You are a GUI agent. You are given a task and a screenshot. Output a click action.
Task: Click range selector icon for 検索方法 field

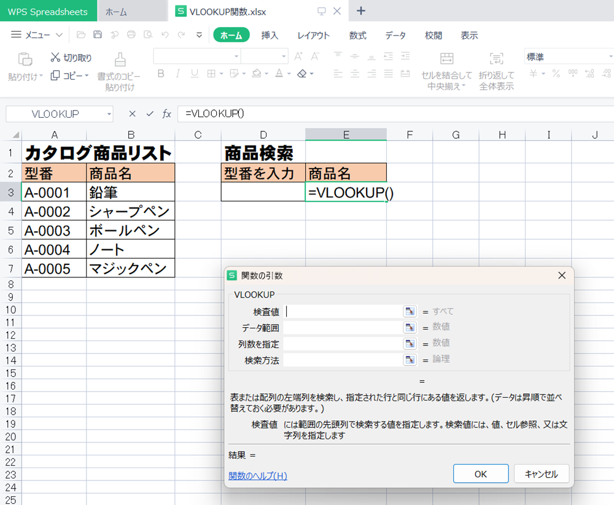(x=410, y=360)
